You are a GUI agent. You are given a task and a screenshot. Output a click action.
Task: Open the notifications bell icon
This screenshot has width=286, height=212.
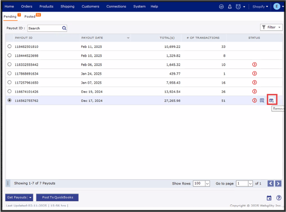(230, 6)
